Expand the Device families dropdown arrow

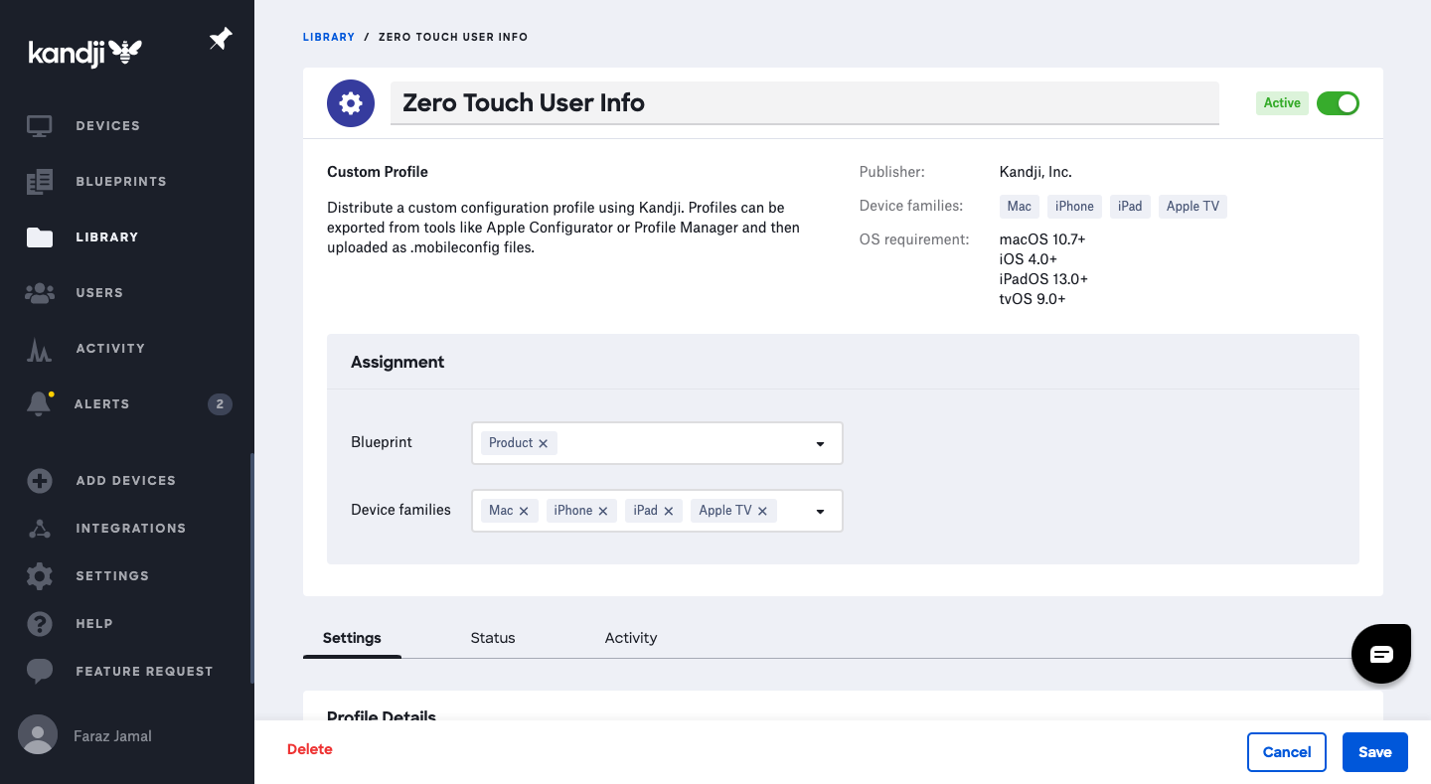[820, 512]
